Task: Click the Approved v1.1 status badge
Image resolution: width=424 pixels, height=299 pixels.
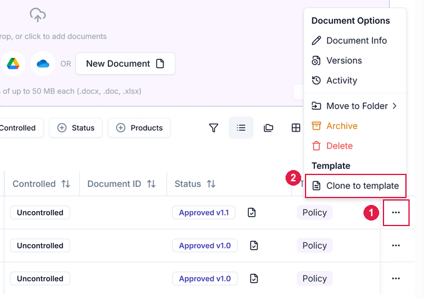Action: coord(204,212)
